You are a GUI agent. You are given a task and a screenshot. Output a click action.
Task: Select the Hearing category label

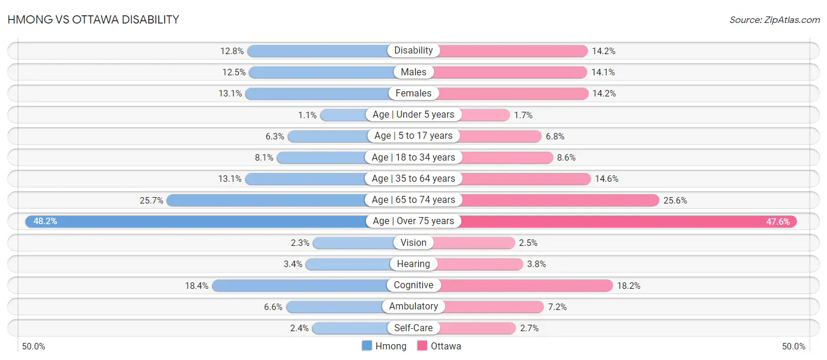click(x=413, y=264)
